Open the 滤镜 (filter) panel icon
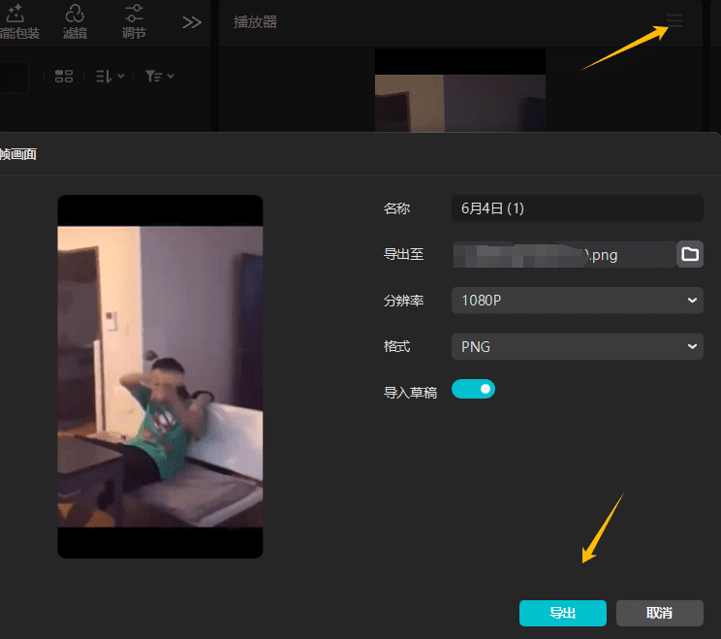Screen dimensions: 721x639 75,15
